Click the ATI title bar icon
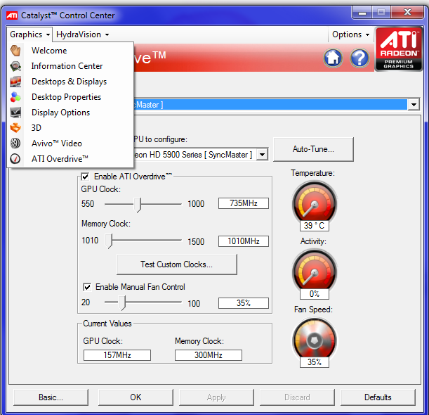The image size is (429, 415). pyautogui.click(x=12, y=15)
